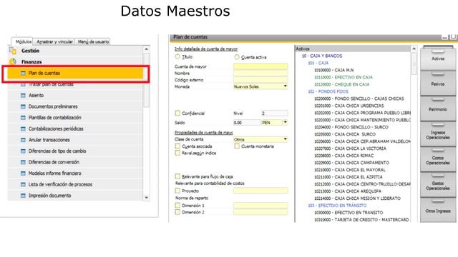
Task: Select 10 - CAJA Y BANCOS tree node
Action: point(322,56)
